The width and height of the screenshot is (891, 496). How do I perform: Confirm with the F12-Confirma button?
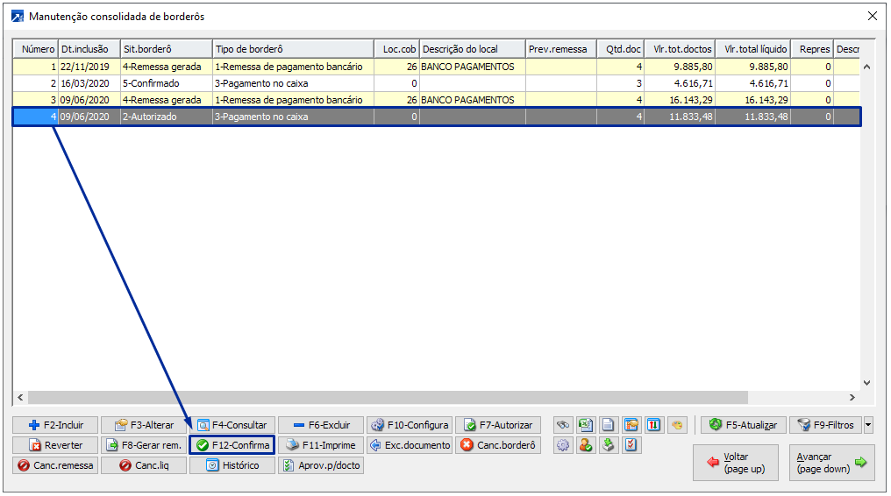tap(232, 445)
